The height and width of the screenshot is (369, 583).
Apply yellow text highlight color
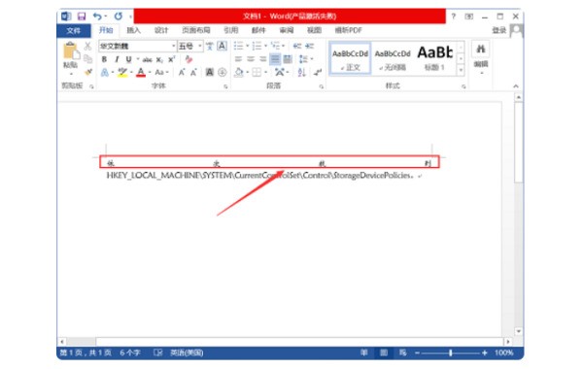122,73
